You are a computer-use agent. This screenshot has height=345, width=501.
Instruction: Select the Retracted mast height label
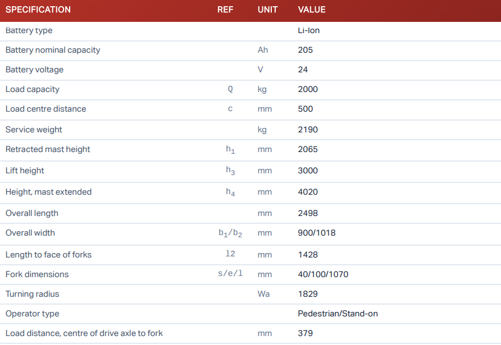point(48,149)
